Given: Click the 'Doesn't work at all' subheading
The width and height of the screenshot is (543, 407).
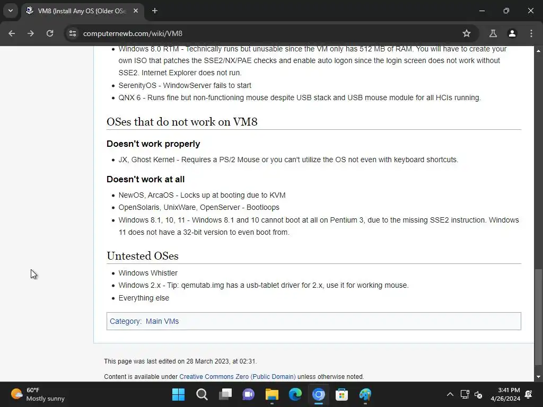Looking at the screenshot, I should pyautogui.click(x=145, y=179).
